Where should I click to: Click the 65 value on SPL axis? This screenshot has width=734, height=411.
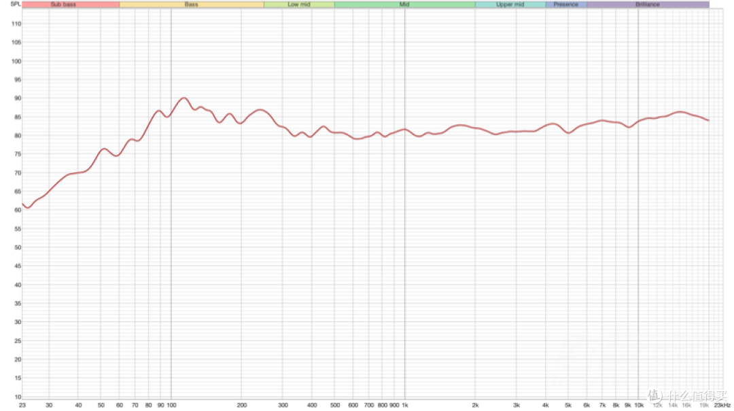coord(18,192)
